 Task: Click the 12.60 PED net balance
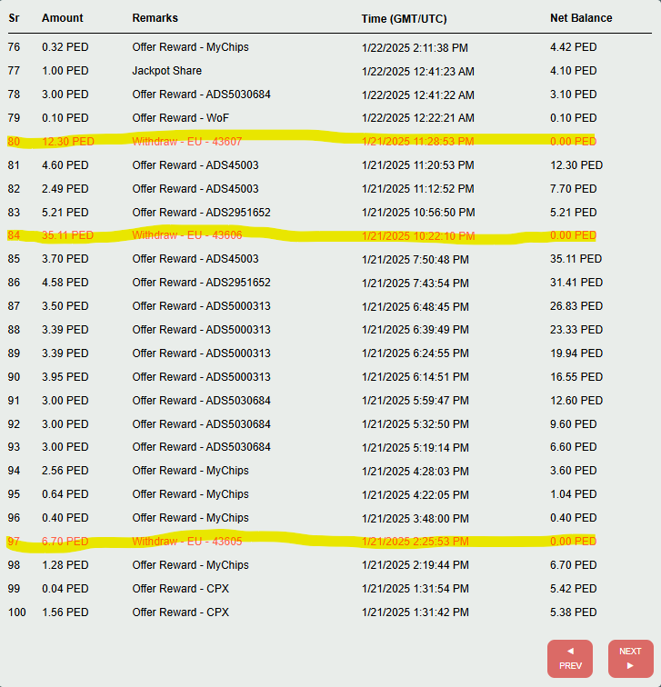click(x=576, y=401)
